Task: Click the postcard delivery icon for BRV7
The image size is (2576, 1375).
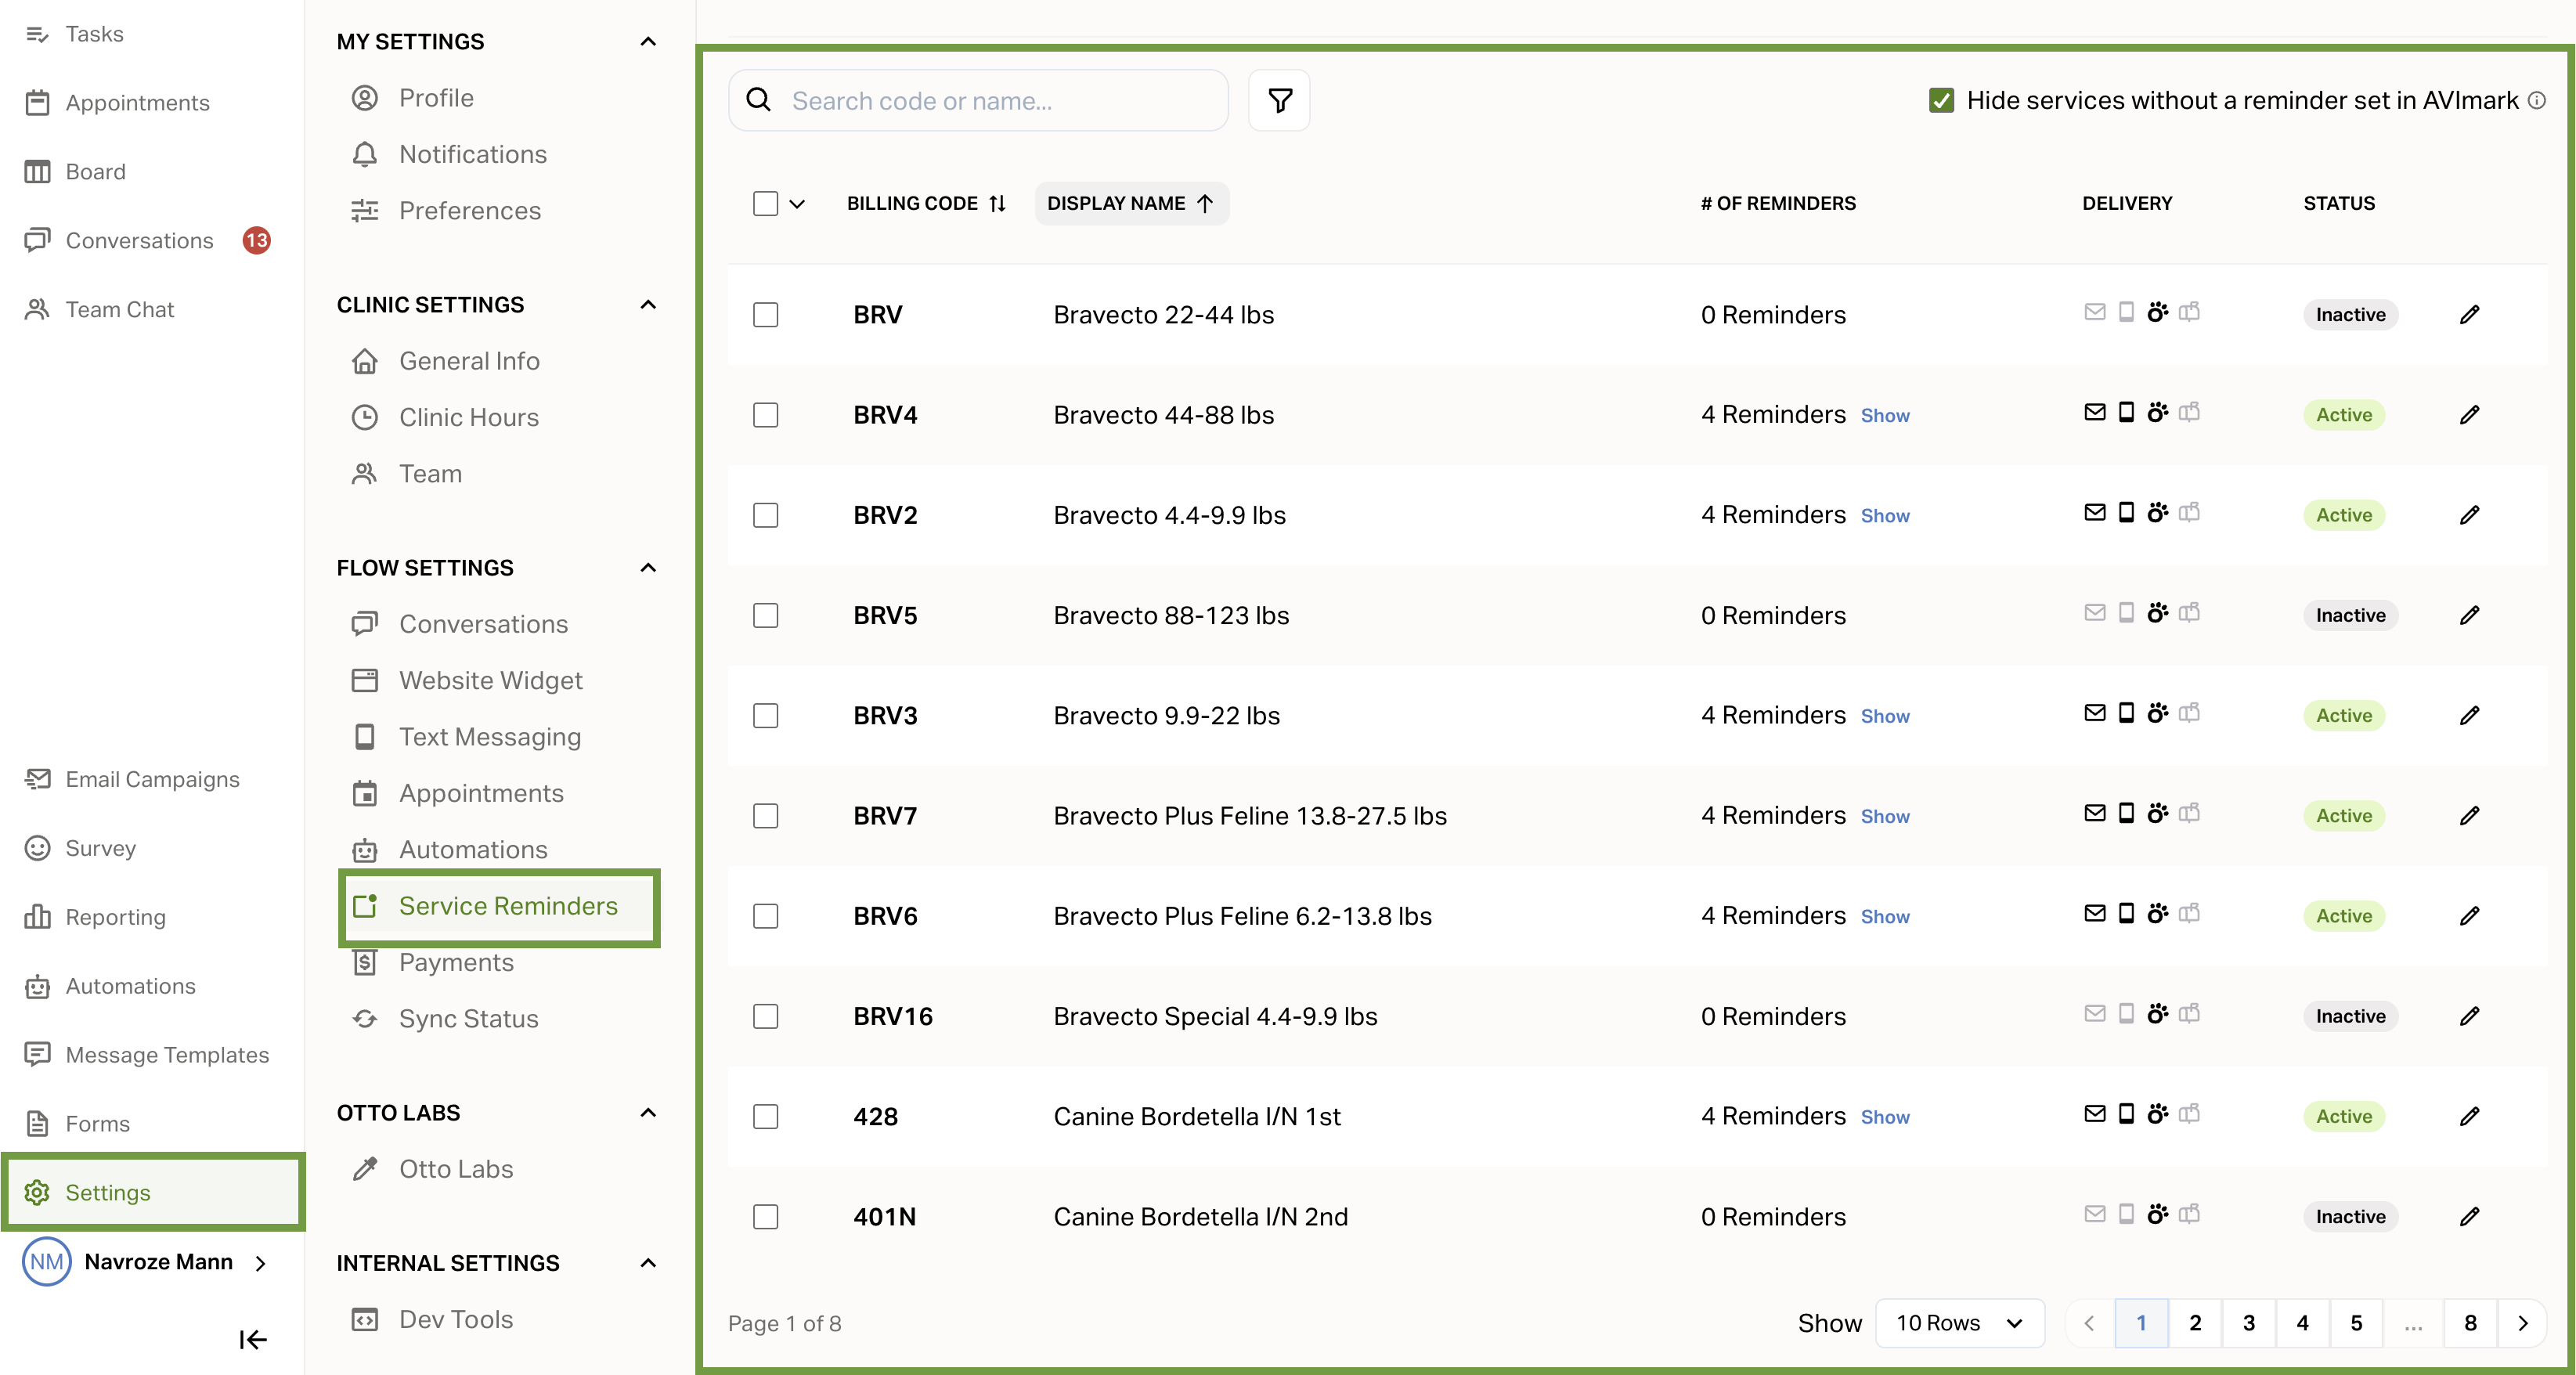Action: (2189, 813)
